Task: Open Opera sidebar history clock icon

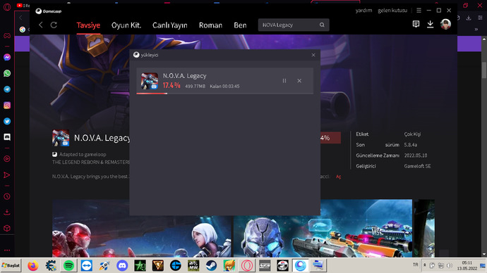Action: [x=7, y=196]
